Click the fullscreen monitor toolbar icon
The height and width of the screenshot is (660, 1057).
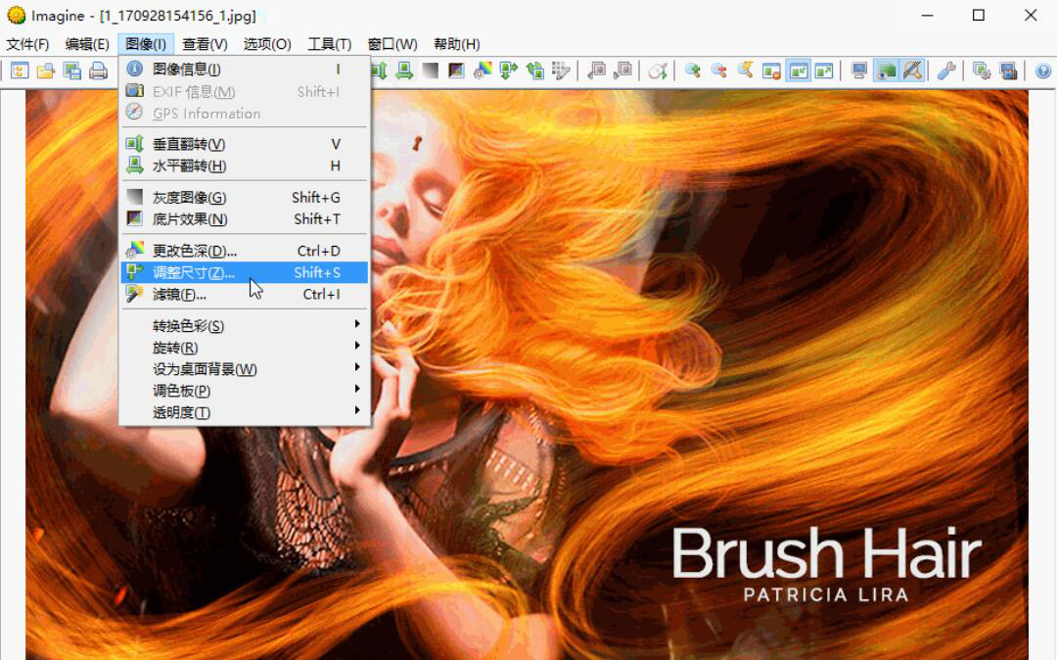tap(859, 71)
